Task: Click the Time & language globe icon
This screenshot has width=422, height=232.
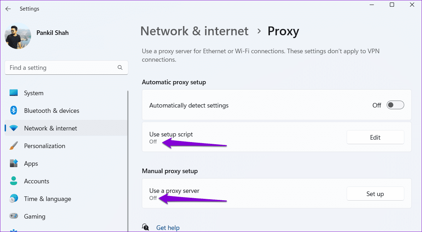Action: [14, 199]
